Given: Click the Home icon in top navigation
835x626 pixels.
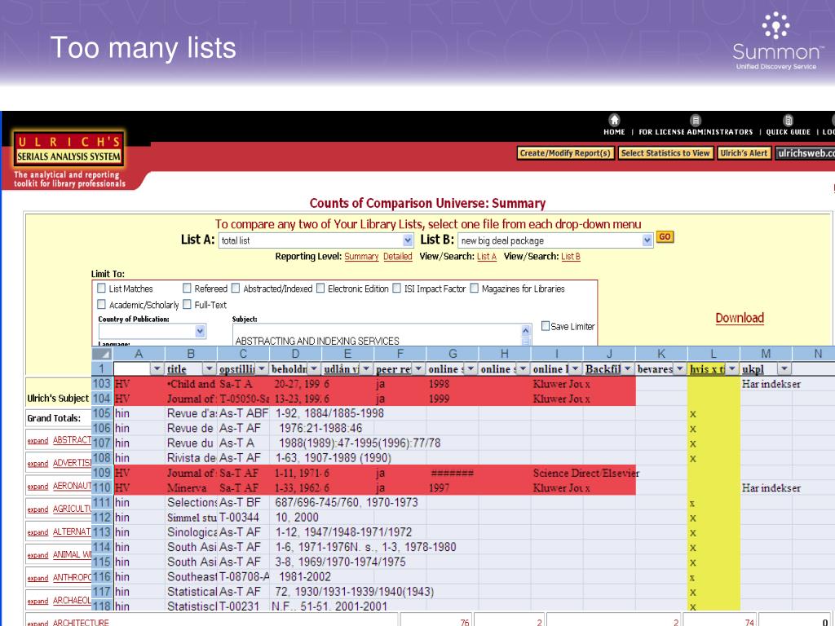Looking at the screenshot, I should [x=615, y=120].
